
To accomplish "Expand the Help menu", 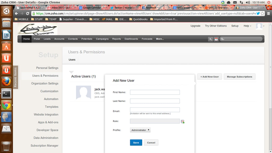I will 247,26.
